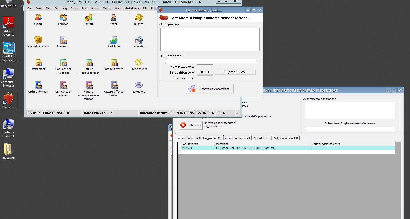
Task: Open the Anag menu
Action: tap(39, 8)
